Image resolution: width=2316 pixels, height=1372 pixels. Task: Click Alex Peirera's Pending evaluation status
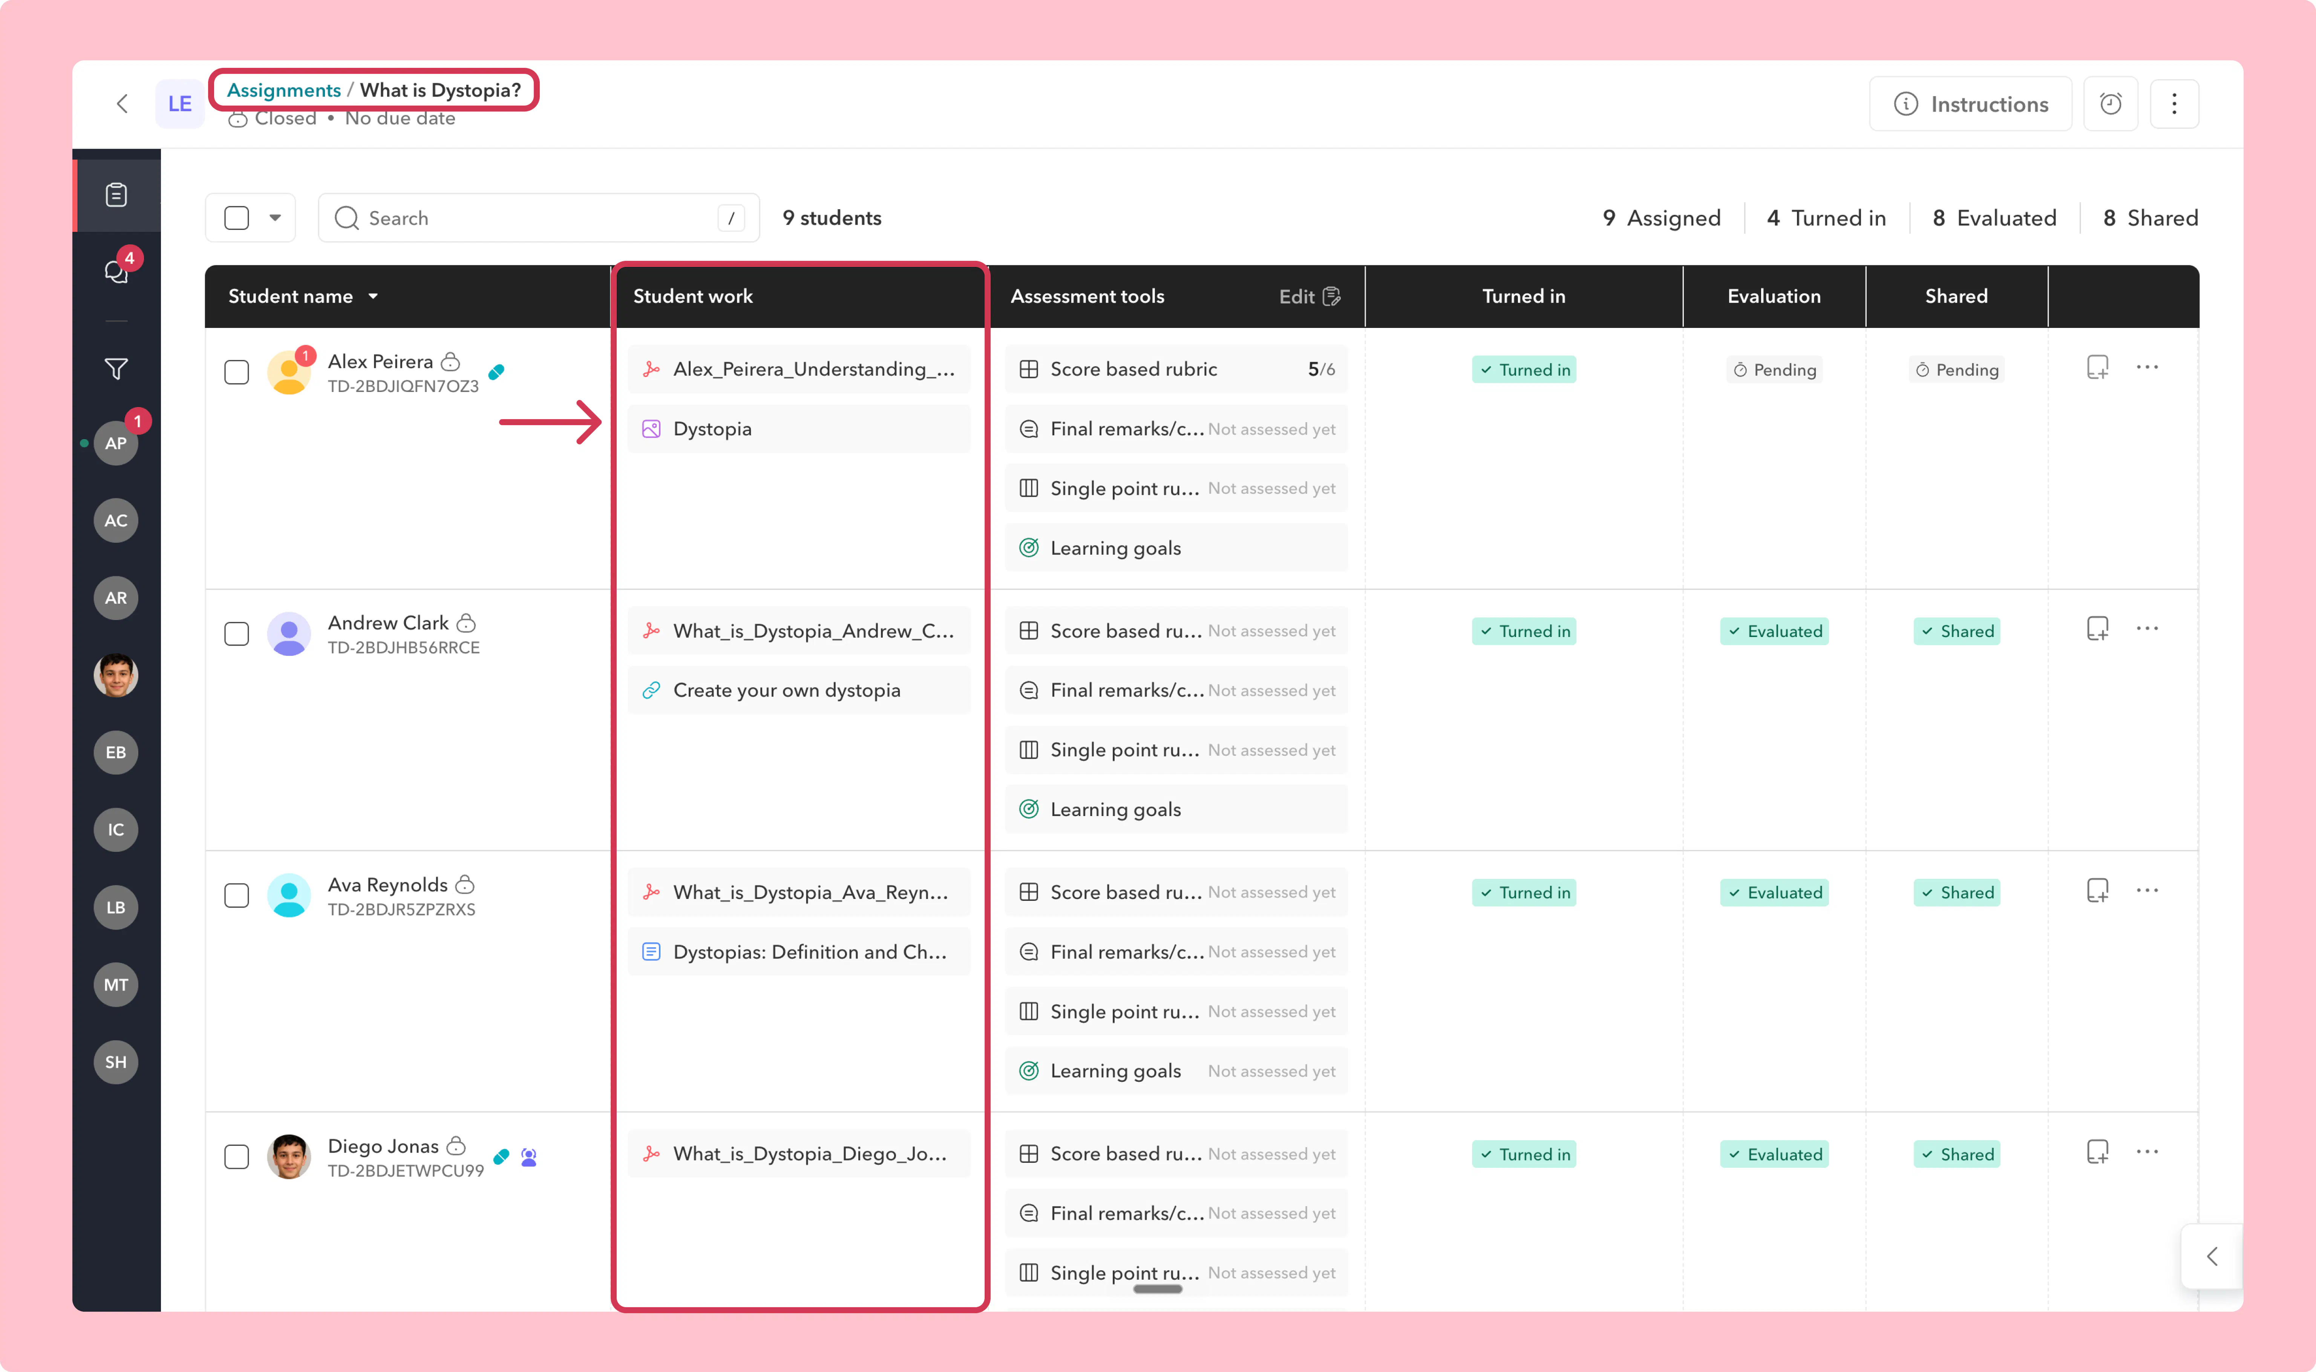[1774, 370]
